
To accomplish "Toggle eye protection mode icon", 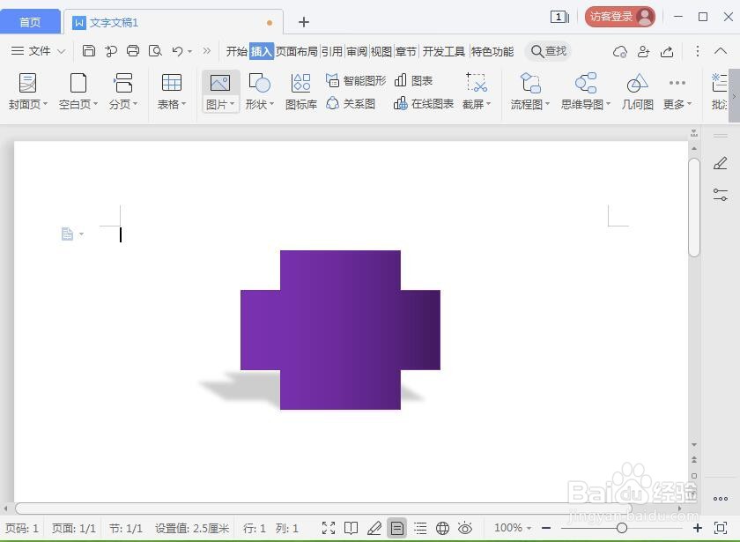I will click(465, 528).
